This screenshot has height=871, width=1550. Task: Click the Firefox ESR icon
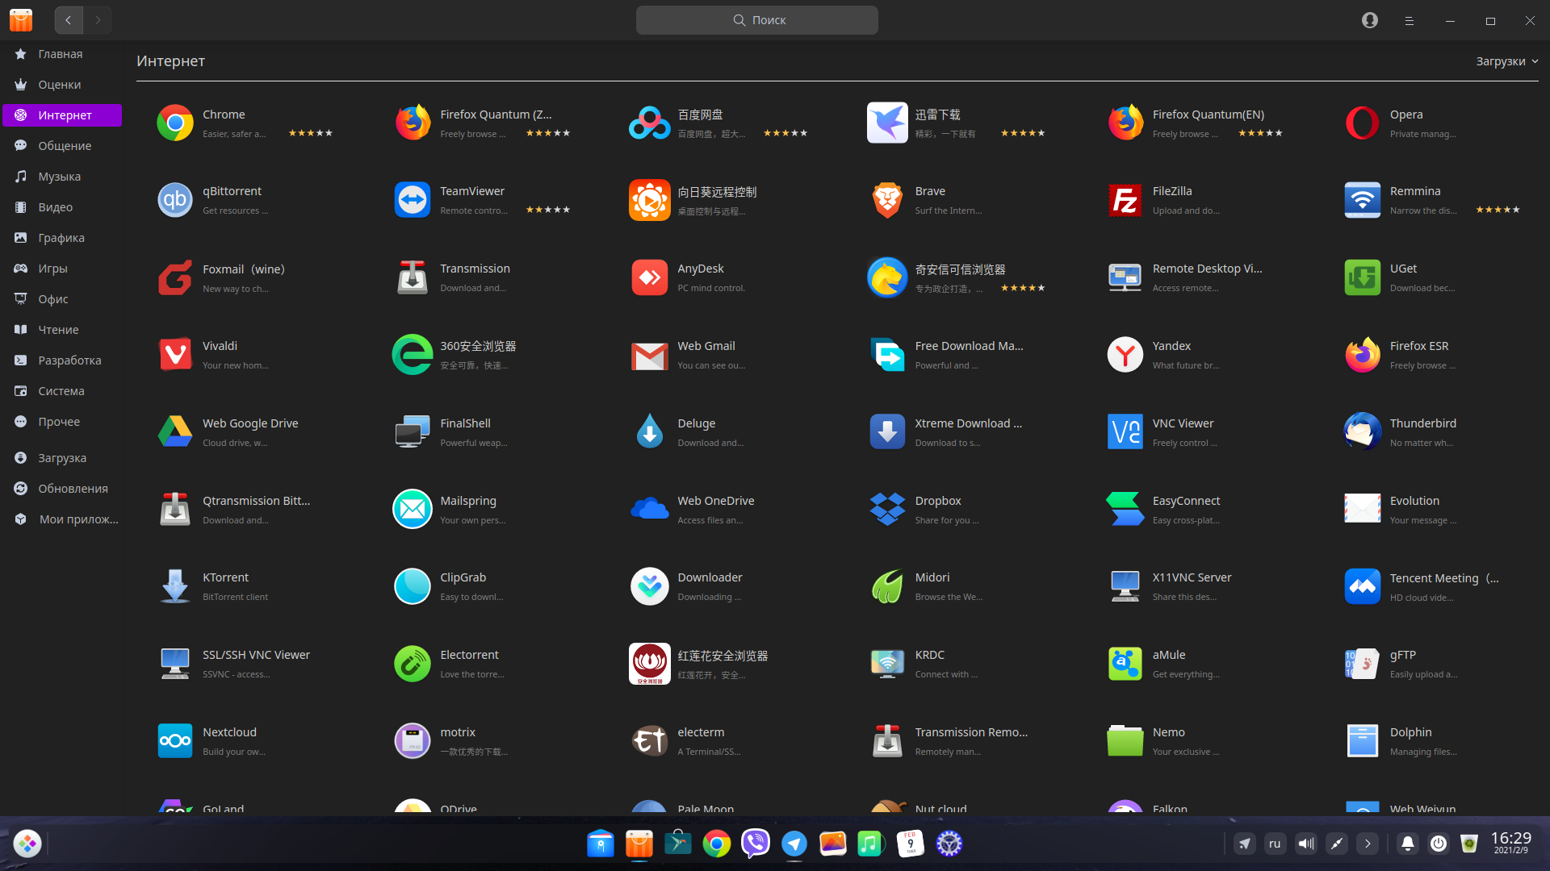pos(1362,355)
